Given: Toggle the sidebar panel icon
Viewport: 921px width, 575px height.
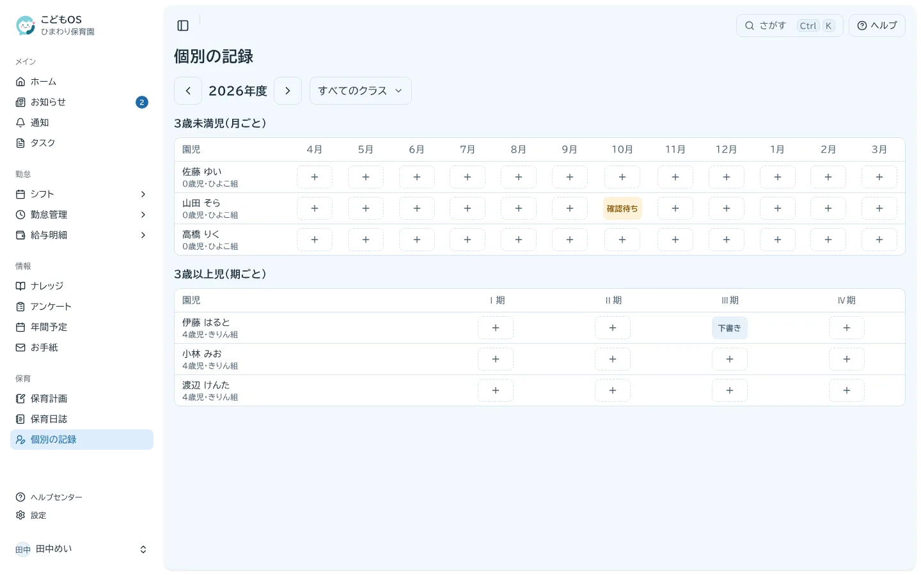Looking at the screenshot, I should (x=183, y=26).
